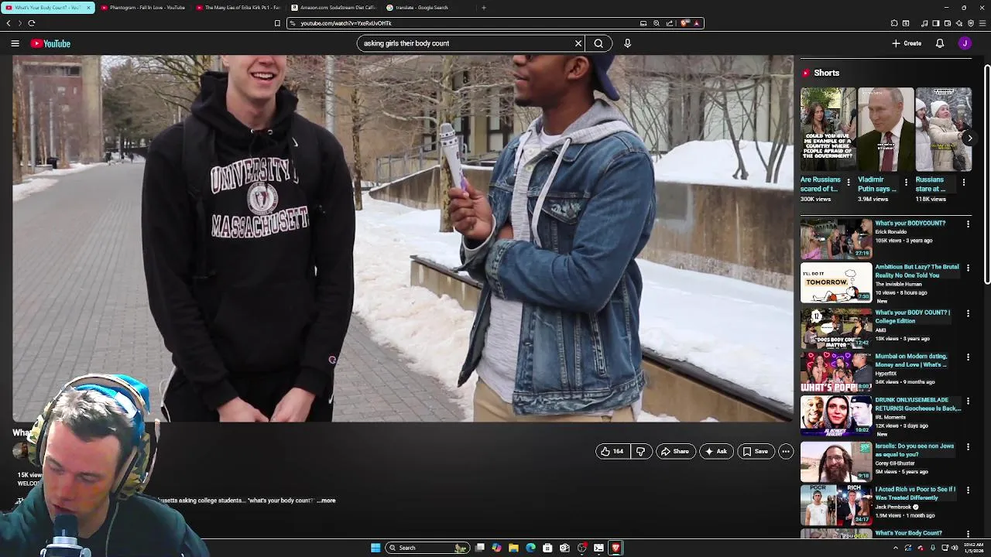The image size is (991, 557).
Task: Click the video player to pause
Action: pos(403,238)
